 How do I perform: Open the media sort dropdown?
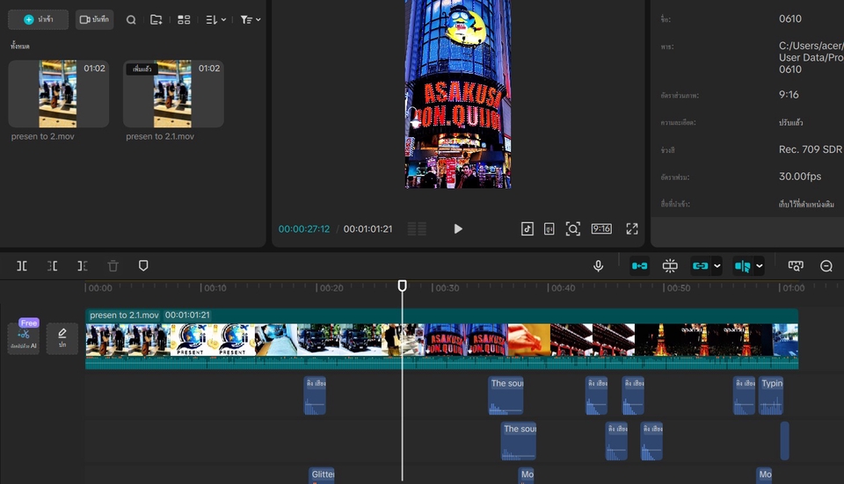point(216,20)
